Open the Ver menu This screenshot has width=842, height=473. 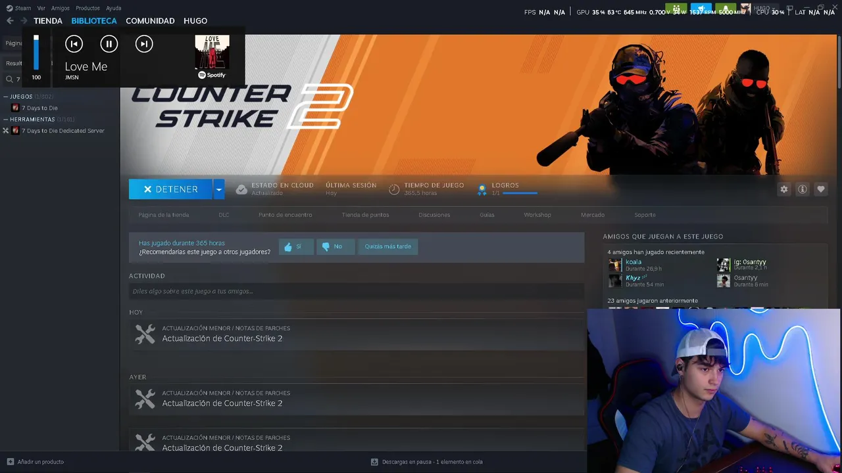[41, 8]
